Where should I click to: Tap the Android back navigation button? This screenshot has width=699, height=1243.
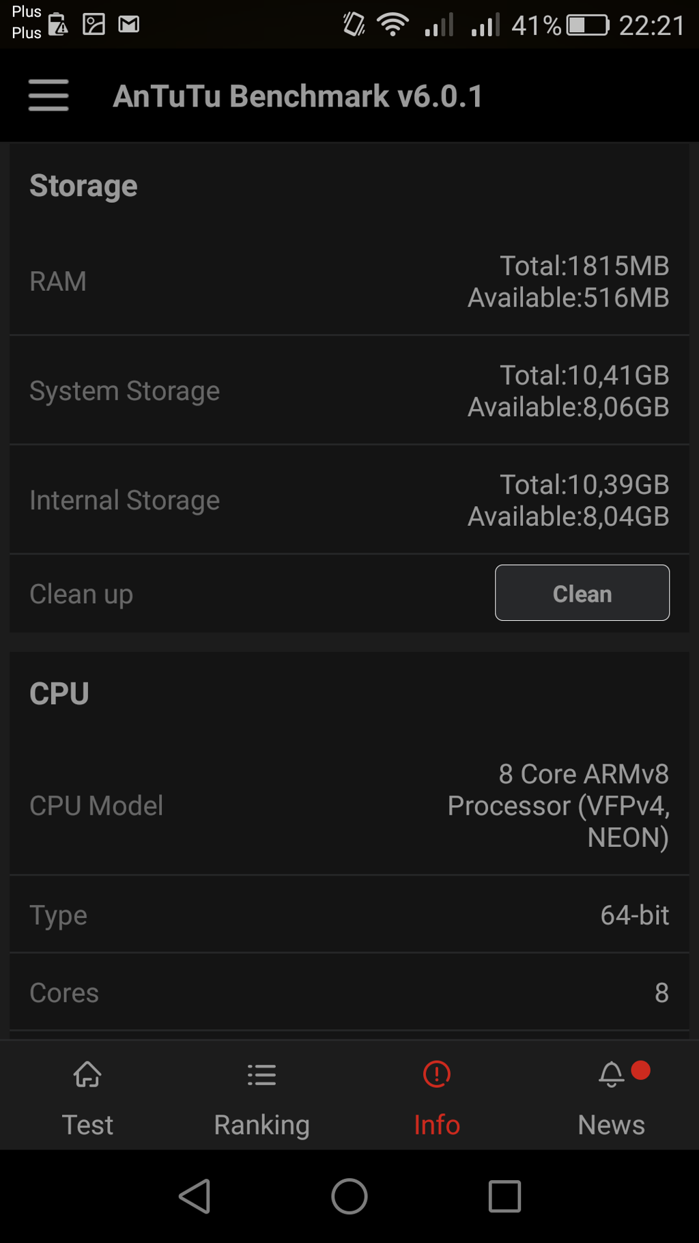point(195,1196)
